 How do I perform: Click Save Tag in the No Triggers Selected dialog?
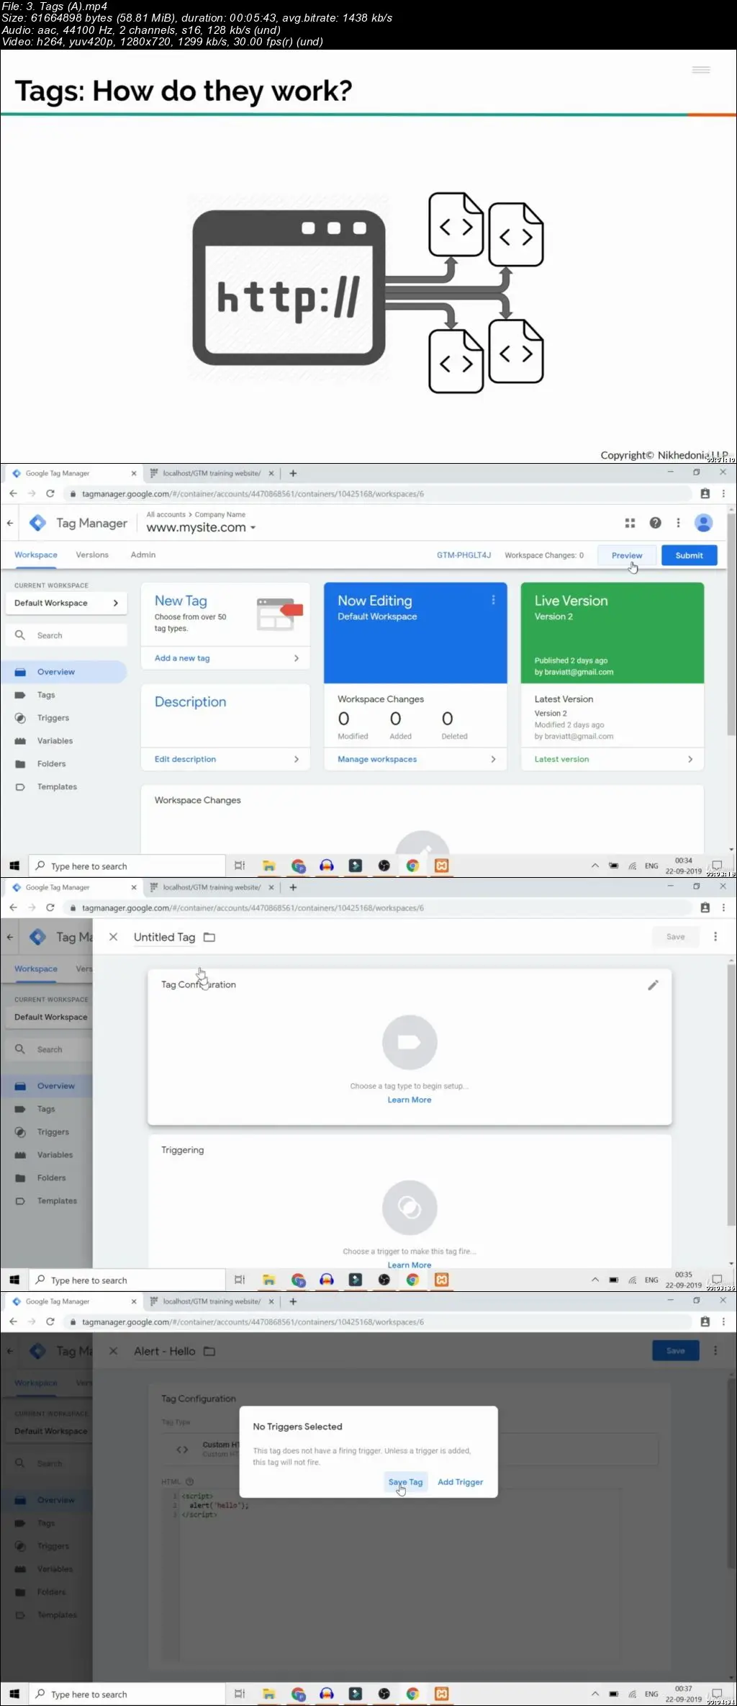[x=405, y=1482]
